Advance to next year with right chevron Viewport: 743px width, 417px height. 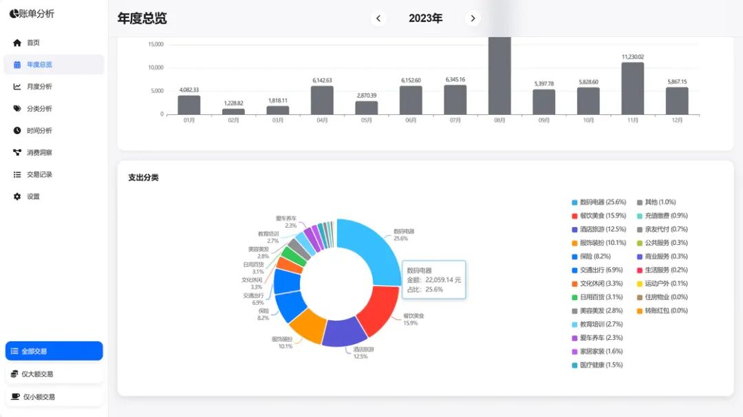(473, 19)
